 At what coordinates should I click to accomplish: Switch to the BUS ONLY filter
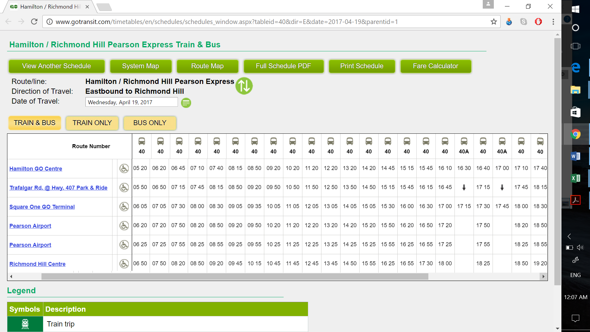point(150,123)
